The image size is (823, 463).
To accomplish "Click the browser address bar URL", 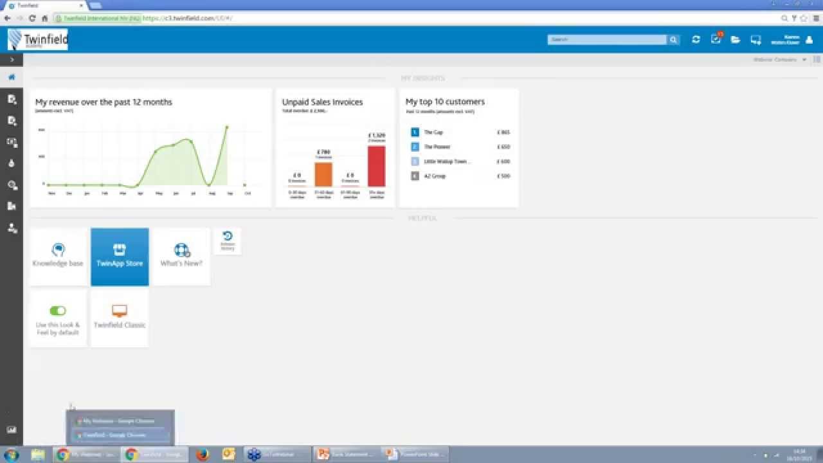I will pos(186,18).
